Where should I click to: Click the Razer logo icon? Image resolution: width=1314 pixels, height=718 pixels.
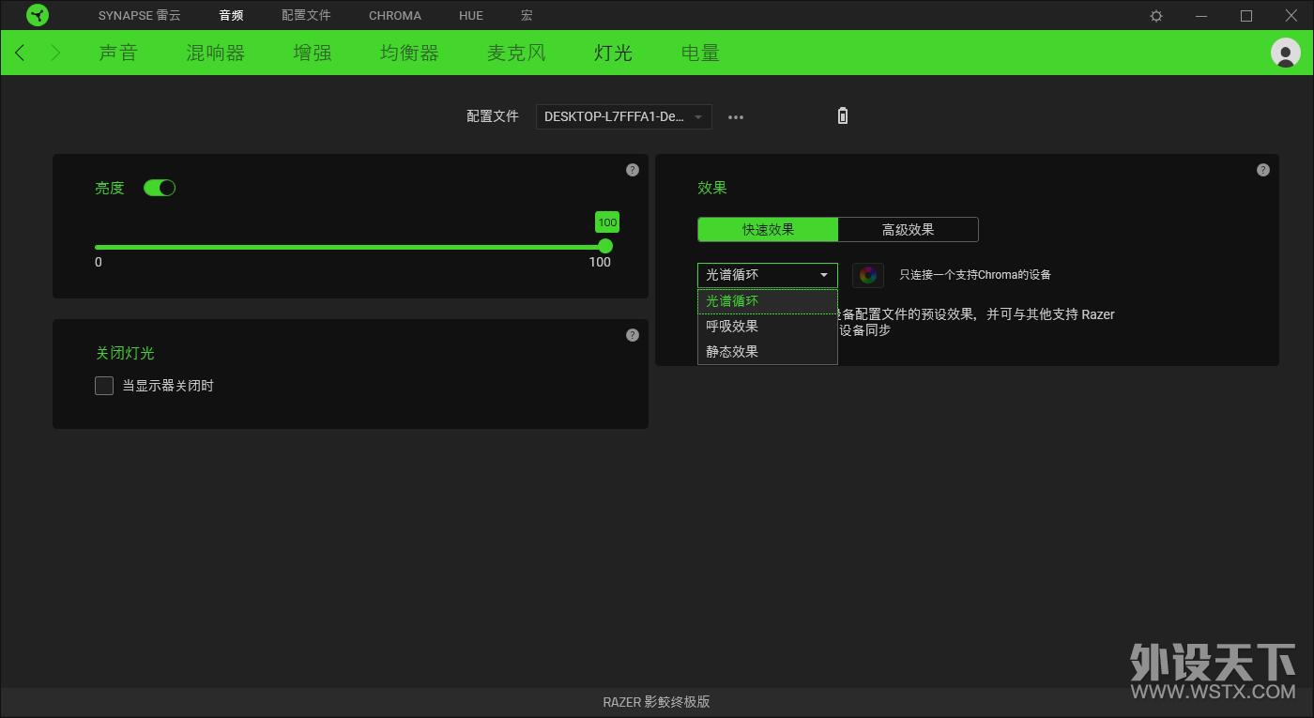pyautogui.click(x=38, y=15)
